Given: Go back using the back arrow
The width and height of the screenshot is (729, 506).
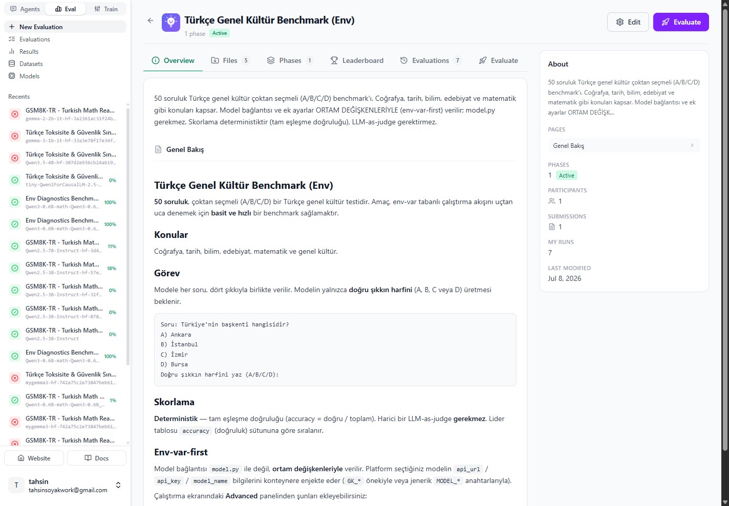Looking at the screenshot, I should point(151,20).
